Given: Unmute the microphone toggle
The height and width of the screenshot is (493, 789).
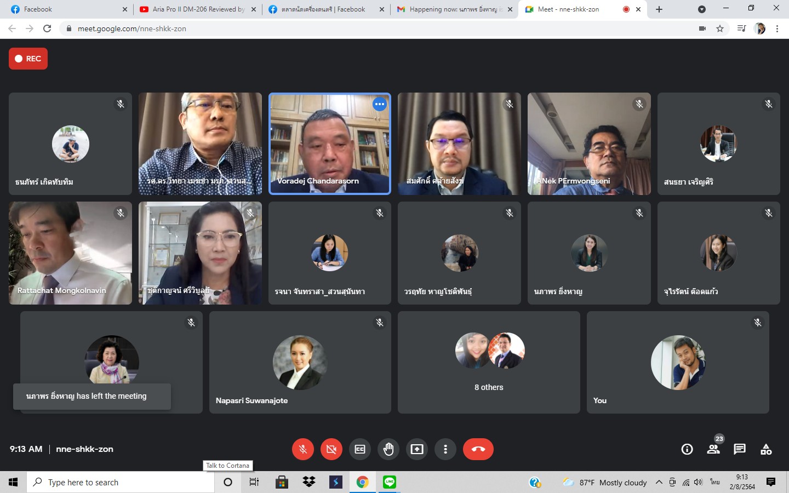Looking at the screenshot, I should 302,449.
